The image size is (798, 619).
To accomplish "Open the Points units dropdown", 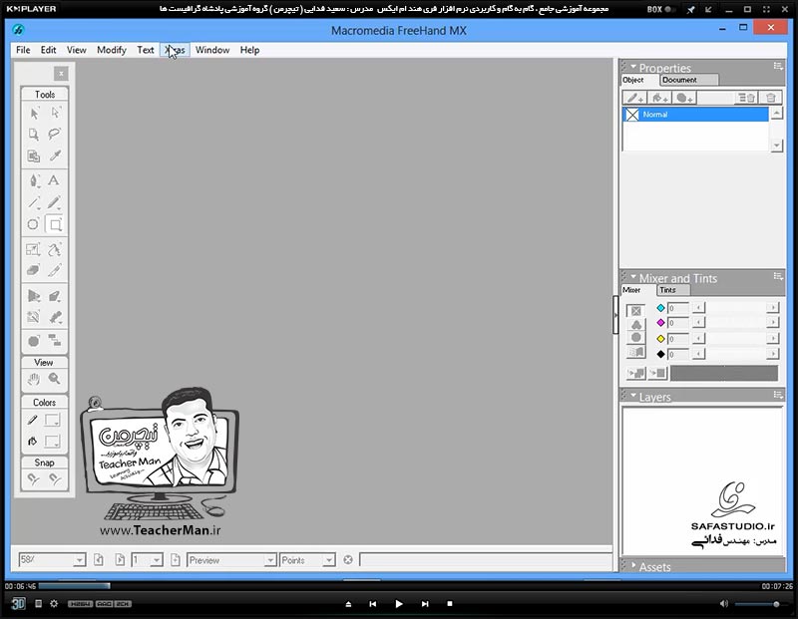I will [x=329, y=560].
